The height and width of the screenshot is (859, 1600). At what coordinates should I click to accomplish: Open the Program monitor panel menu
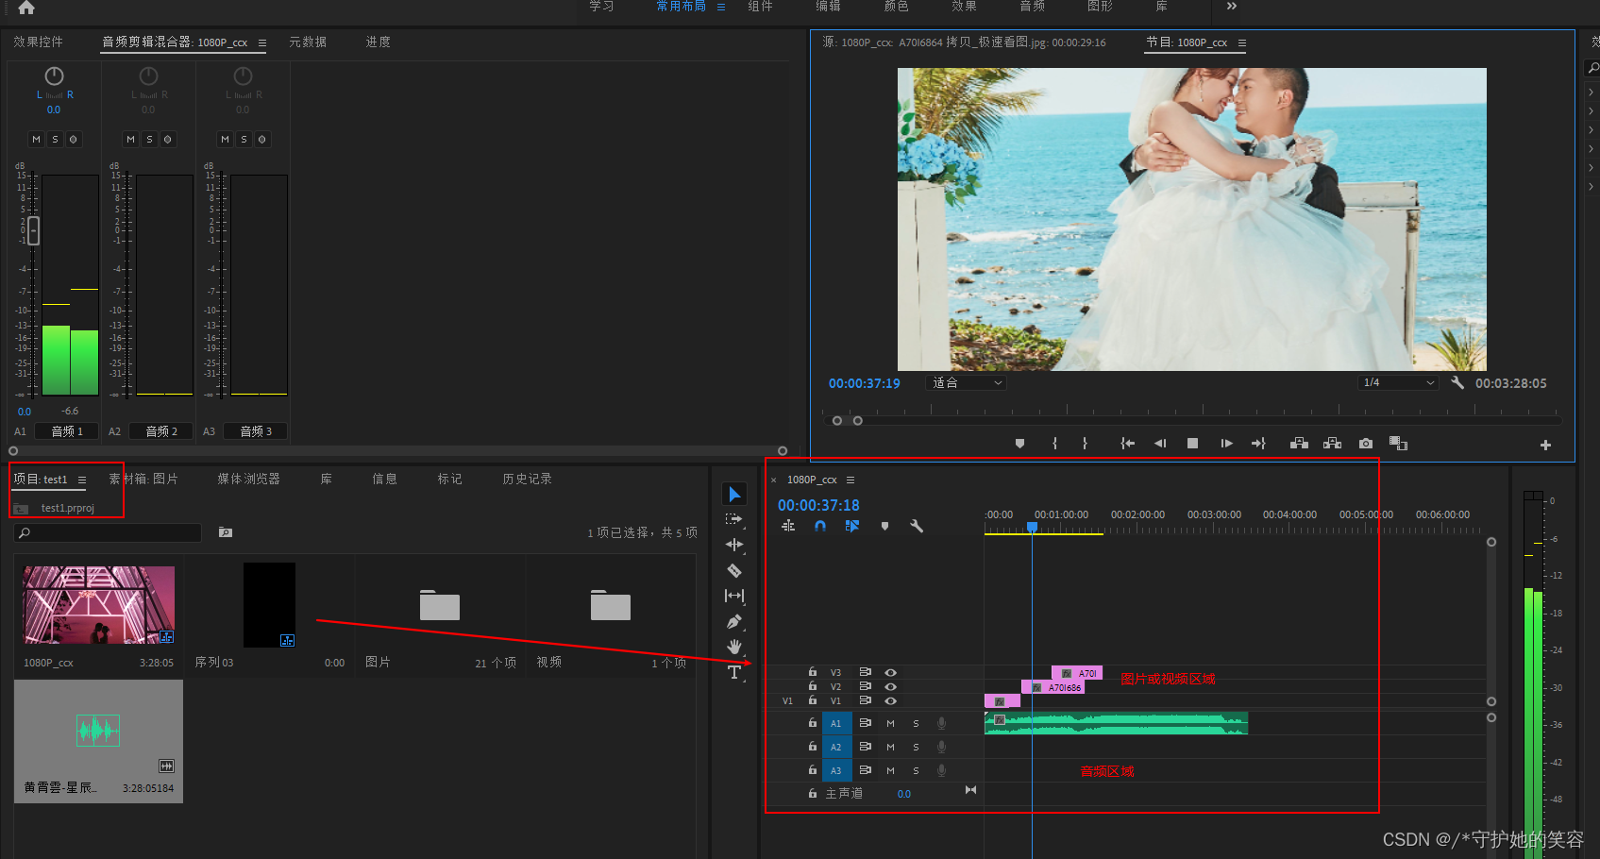coord(1242,42)
